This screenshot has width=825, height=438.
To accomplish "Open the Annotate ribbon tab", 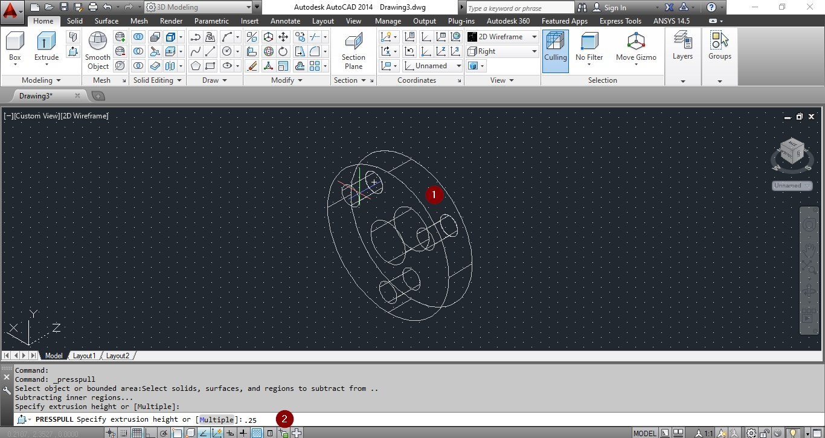I will coord(285,21).
